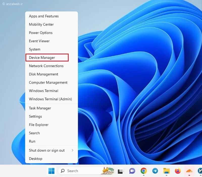Open Event Viewer
Screen dimensions: 202x177
[x=52, y=41]
